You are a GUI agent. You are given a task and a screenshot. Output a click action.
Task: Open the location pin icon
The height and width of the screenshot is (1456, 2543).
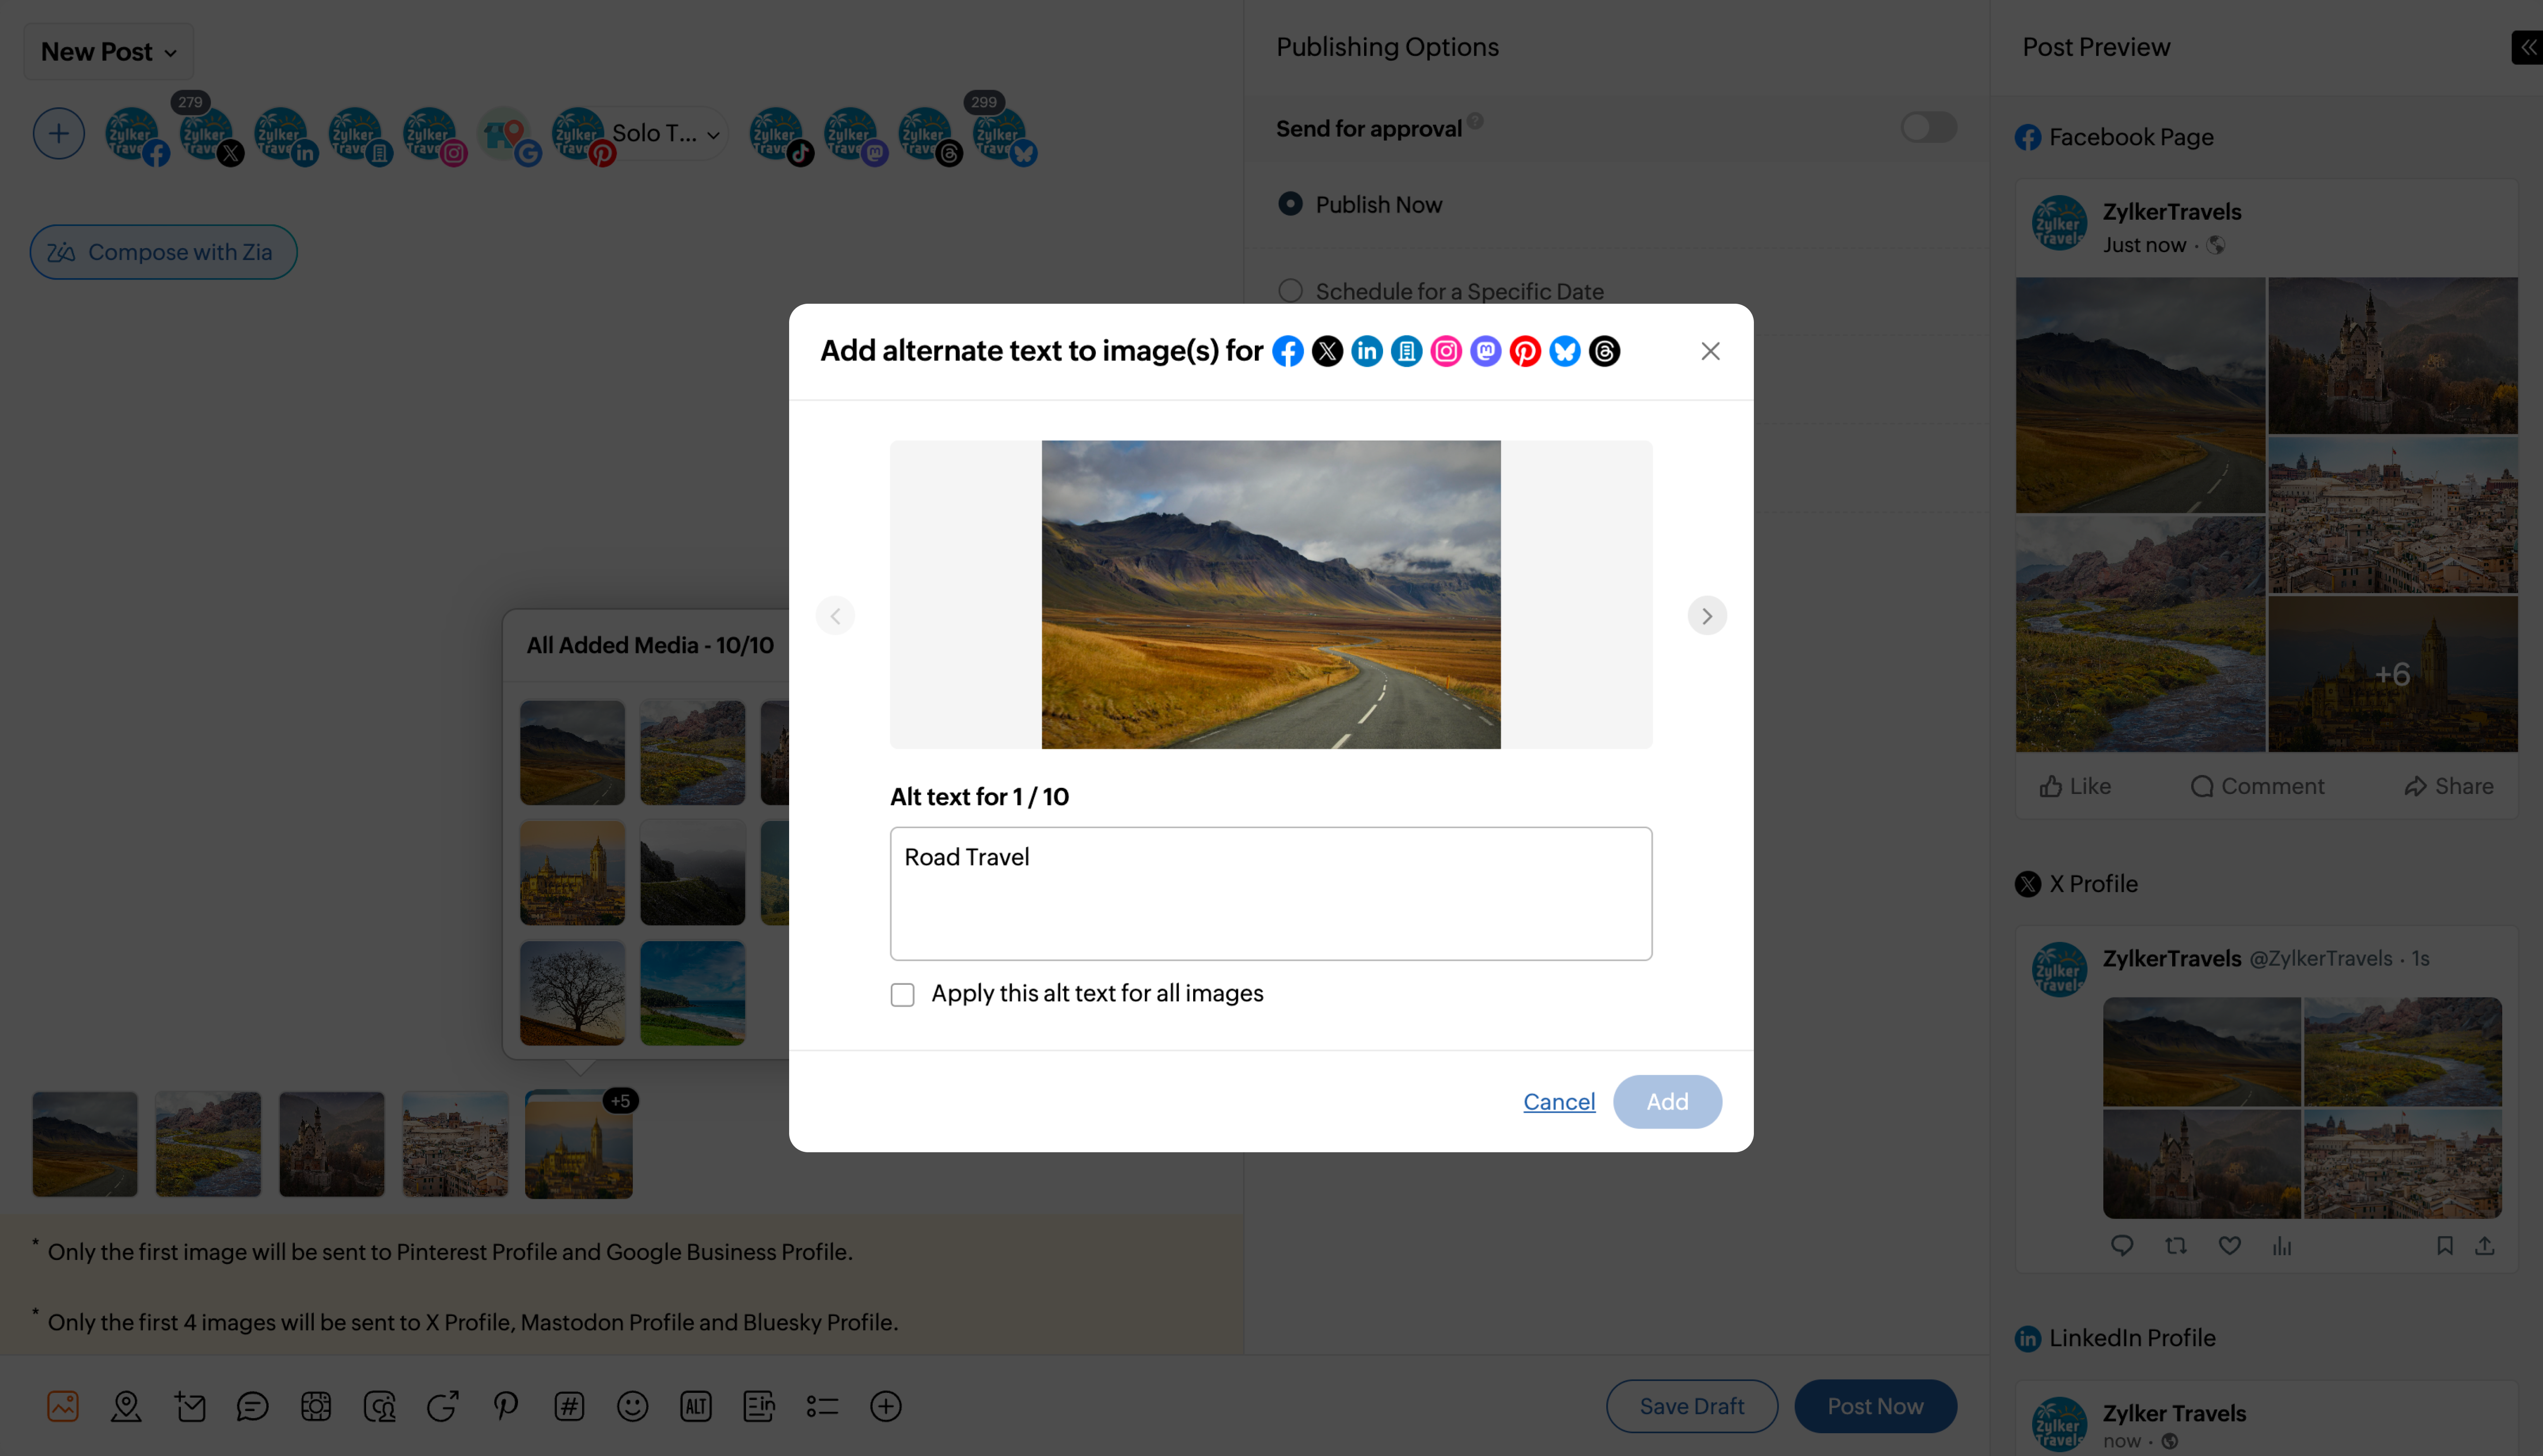126,1406
